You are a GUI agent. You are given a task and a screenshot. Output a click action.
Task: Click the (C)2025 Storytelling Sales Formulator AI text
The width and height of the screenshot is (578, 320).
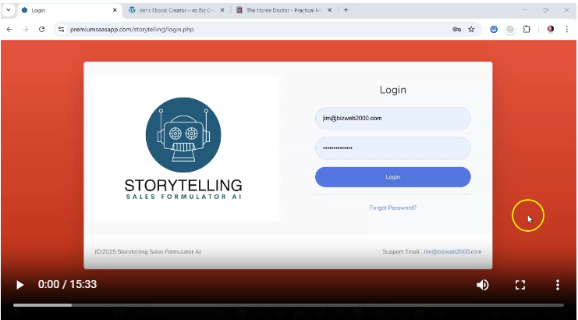click(148, 252)
